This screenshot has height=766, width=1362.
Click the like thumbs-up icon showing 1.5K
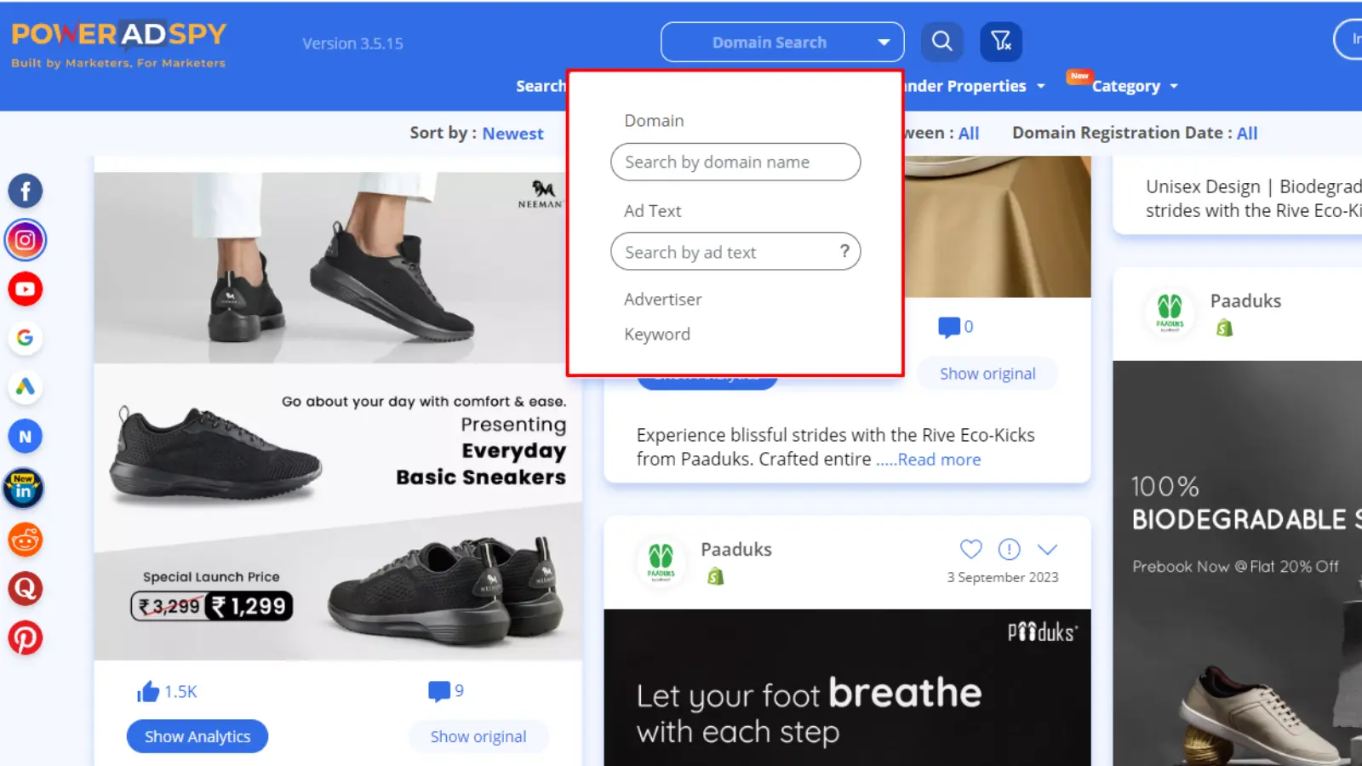148,691
